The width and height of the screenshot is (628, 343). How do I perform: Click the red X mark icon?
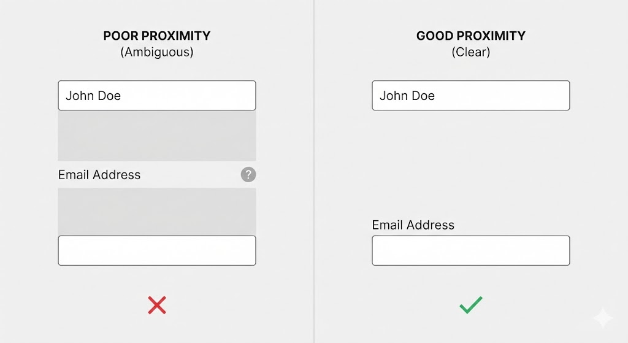coord(157,305)
